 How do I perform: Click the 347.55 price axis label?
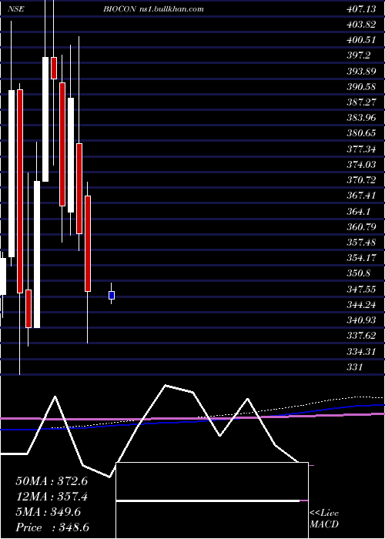[x=361, y=289]
